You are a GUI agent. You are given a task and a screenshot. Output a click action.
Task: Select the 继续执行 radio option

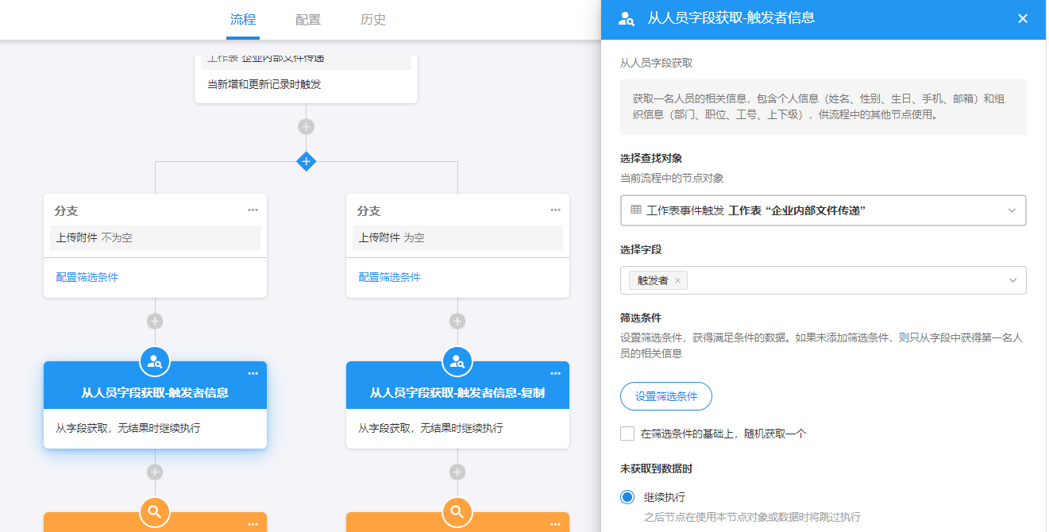pyautogui.click(x=627, y=497)
